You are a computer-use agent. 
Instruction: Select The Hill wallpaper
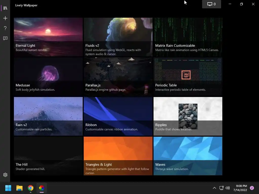[x=48, y=156]
